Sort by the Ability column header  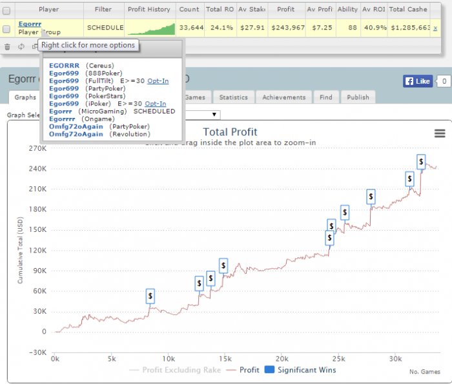pyautogui.click(x=347, y=9)
